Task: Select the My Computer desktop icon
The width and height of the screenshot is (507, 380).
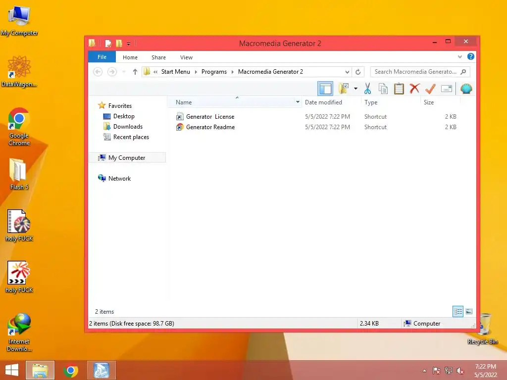Action: (x=19, y=21)
